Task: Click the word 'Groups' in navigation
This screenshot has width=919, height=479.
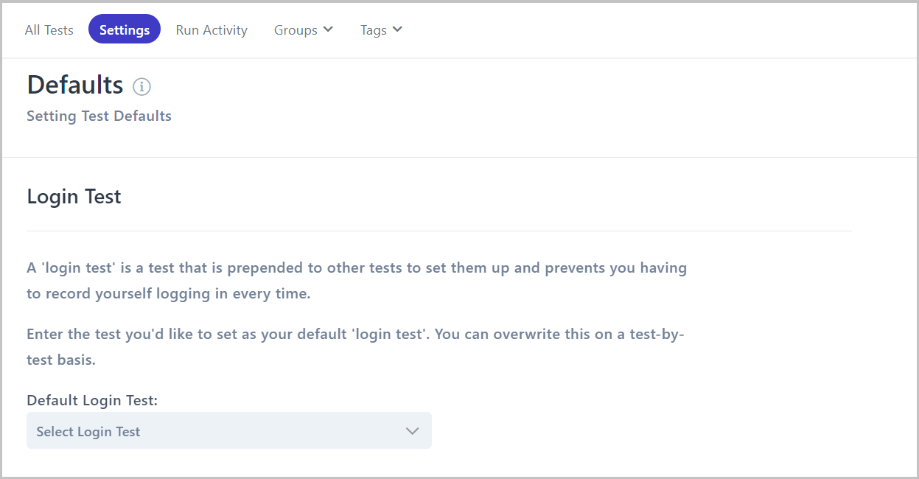Action: (x=296, y=30)
